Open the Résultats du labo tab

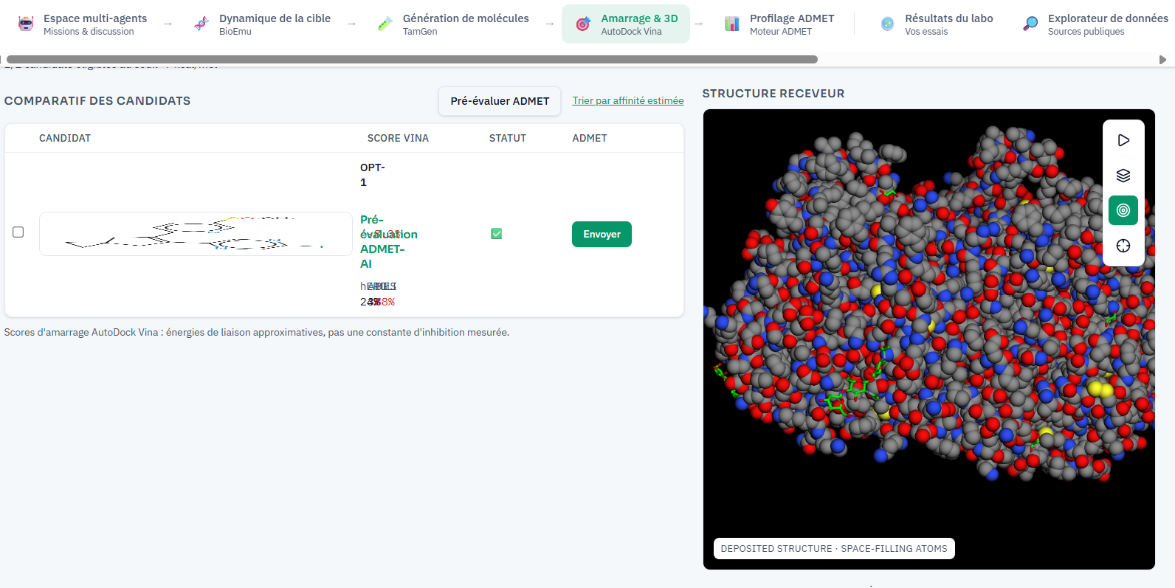point(937,24)
